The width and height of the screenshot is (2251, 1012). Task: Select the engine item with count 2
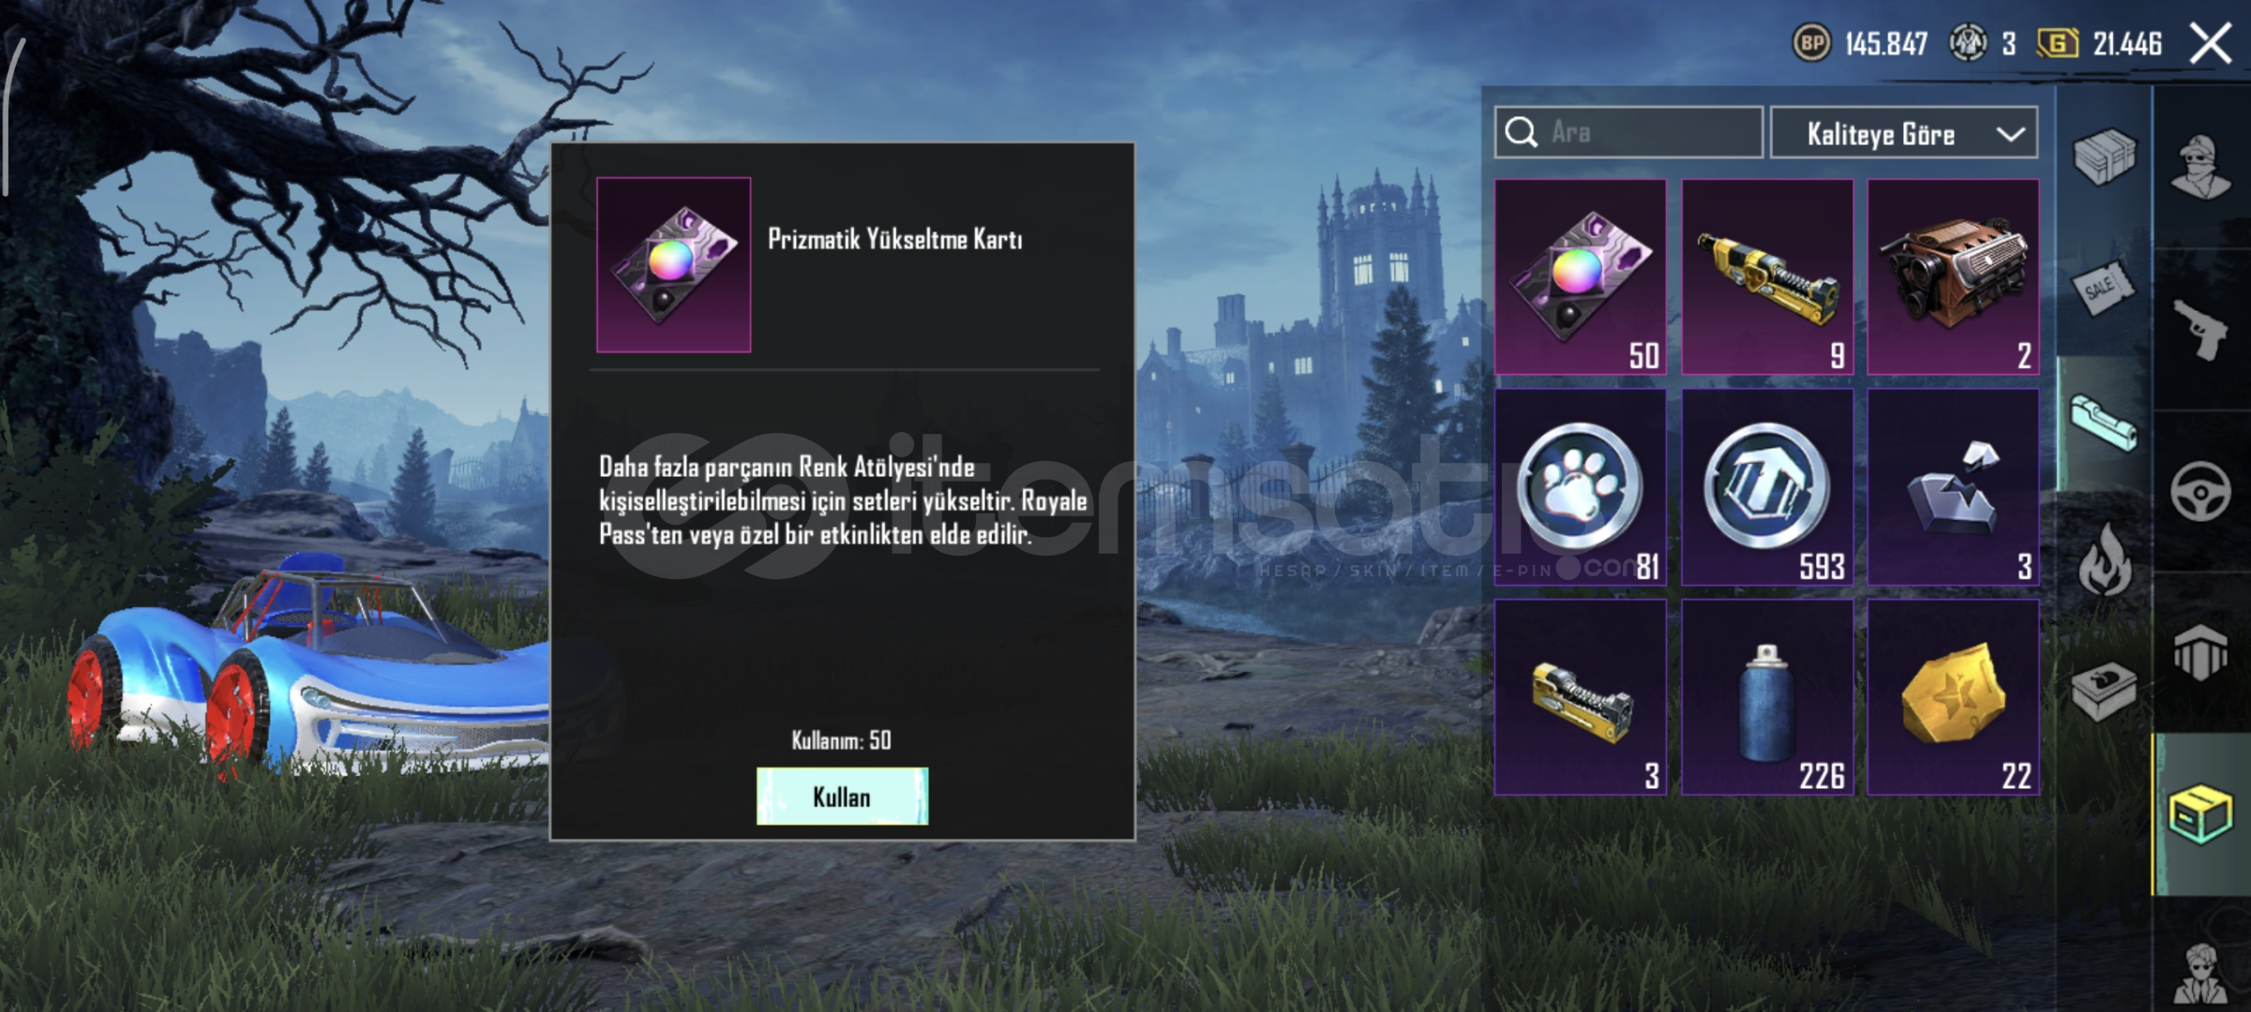coord(1953,277)
